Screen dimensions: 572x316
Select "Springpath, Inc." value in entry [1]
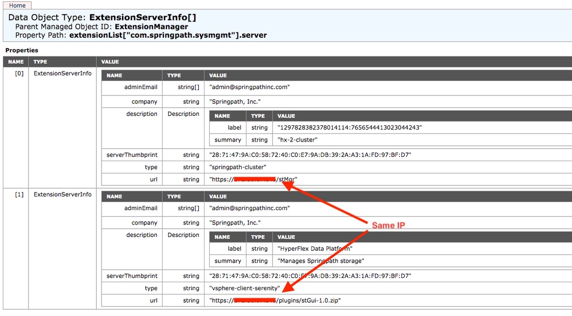click(x=235, y=223)
